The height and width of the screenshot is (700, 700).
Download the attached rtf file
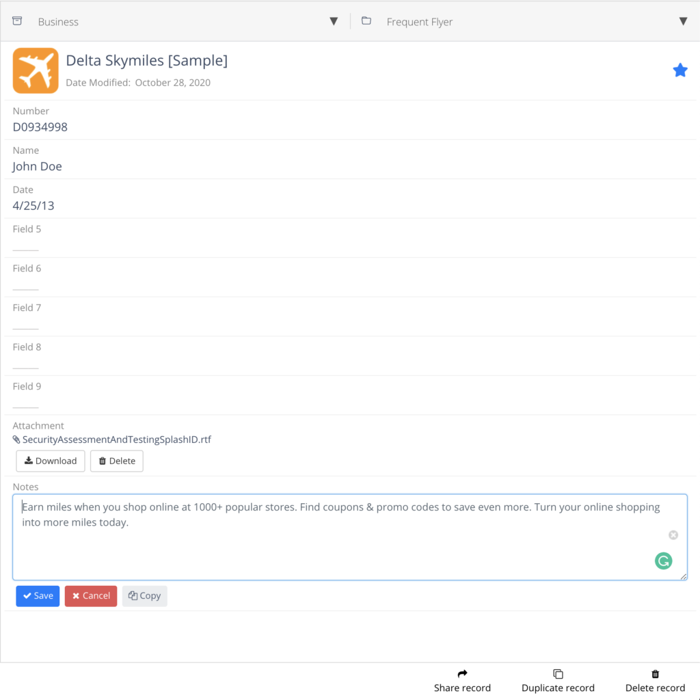51,461
